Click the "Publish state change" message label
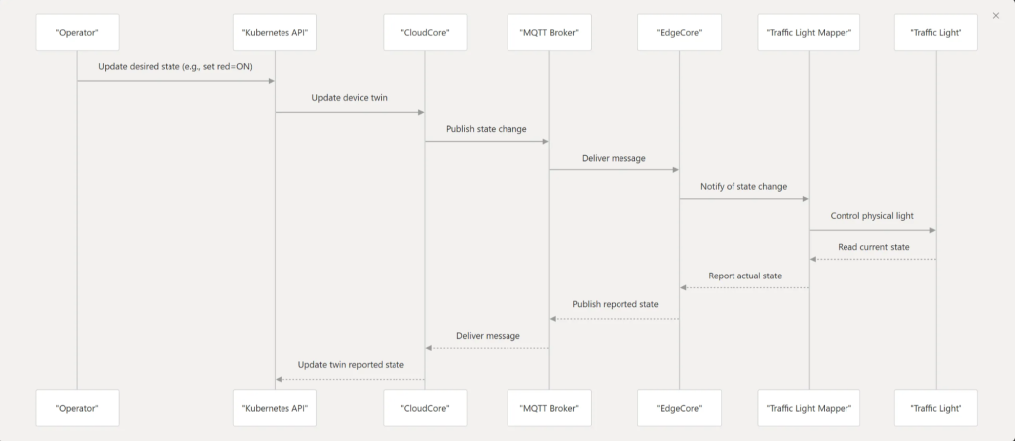 487,128
